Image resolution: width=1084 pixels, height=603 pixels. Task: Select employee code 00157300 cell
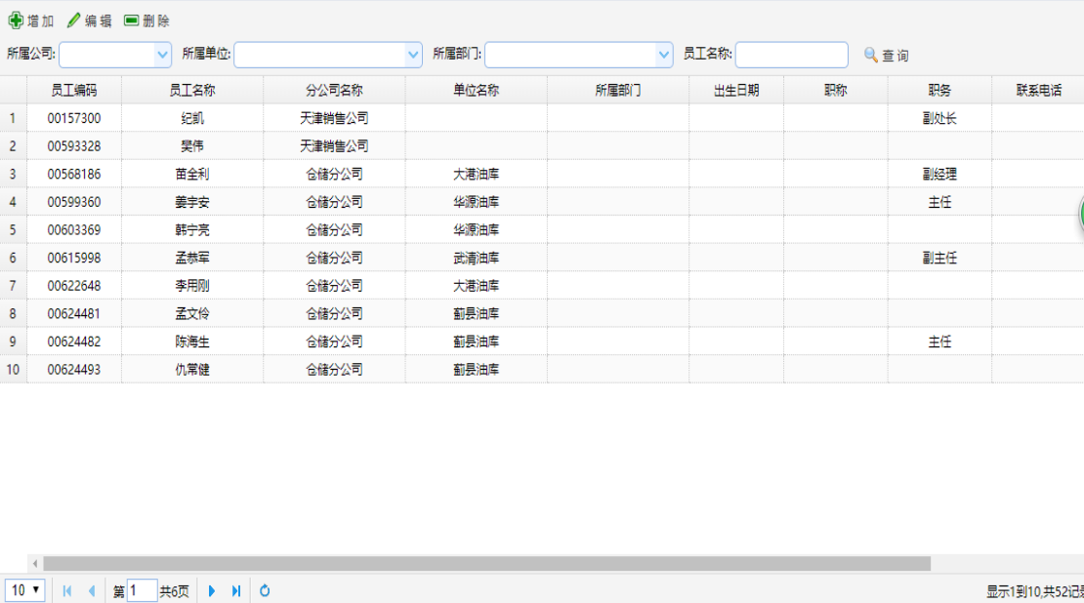[x=74, y=118]
